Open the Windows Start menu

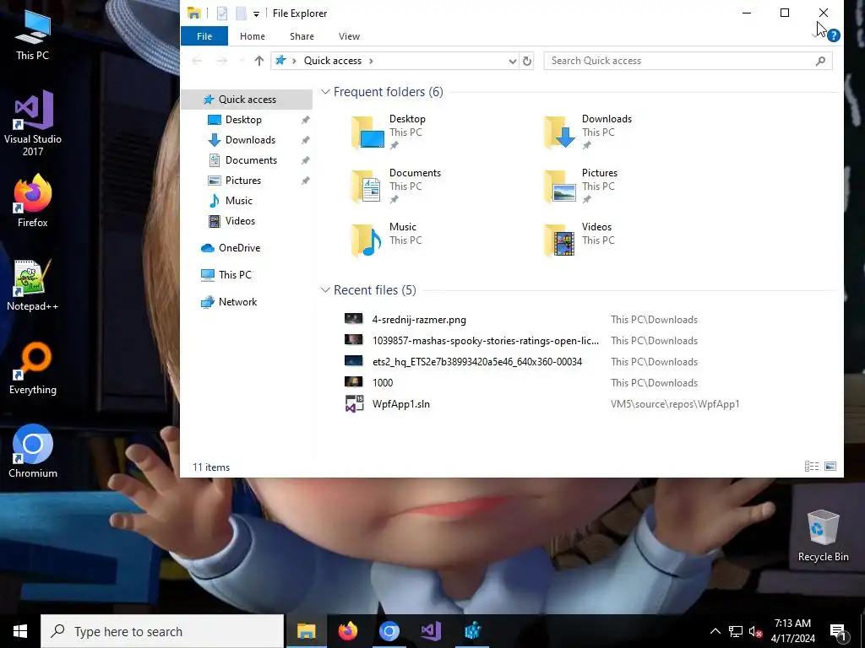click(20, 631)
